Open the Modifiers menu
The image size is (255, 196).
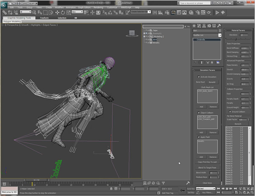59,8
